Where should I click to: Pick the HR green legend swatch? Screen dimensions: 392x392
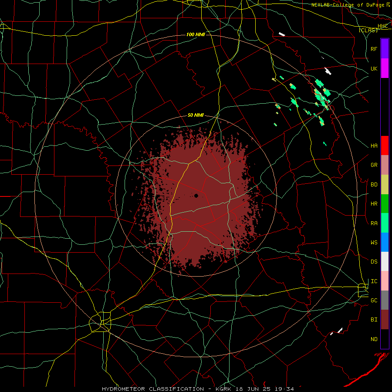click(385, 204)
